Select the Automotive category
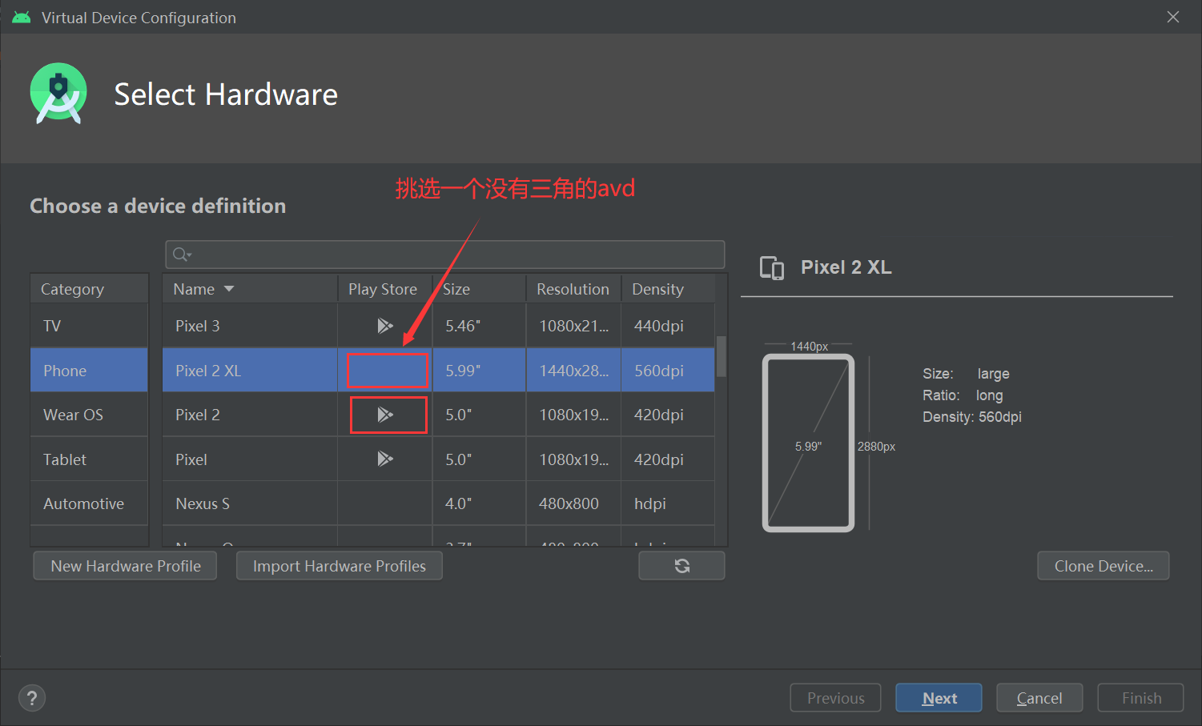 click(x=89, y=503)
